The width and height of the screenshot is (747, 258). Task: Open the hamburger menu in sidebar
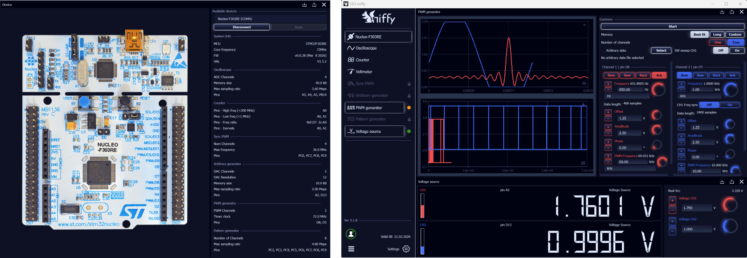[x=351, y=249]
